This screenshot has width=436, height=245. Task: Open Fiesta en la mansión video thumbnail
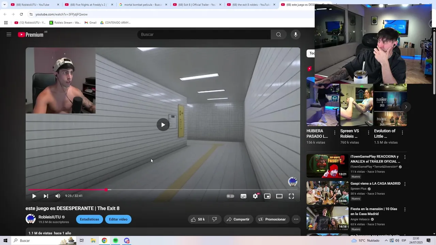[327, 218]
